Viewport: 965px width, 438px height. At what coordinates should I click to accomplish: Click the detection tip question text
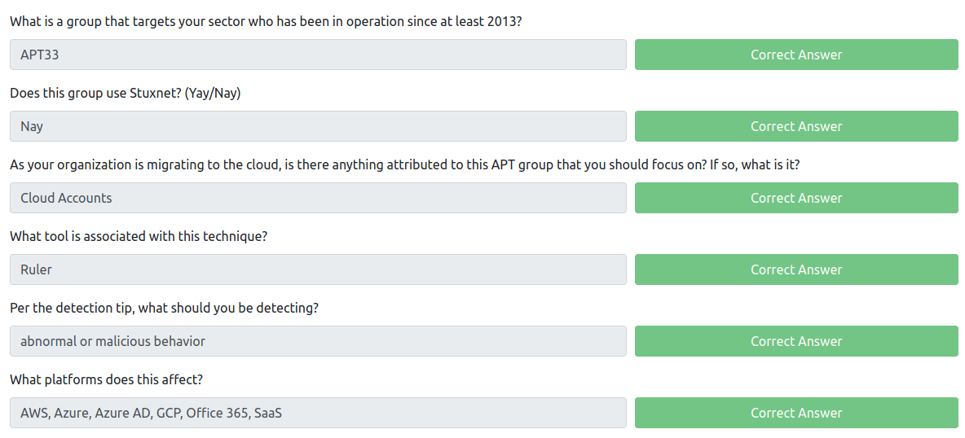point(164,308)
